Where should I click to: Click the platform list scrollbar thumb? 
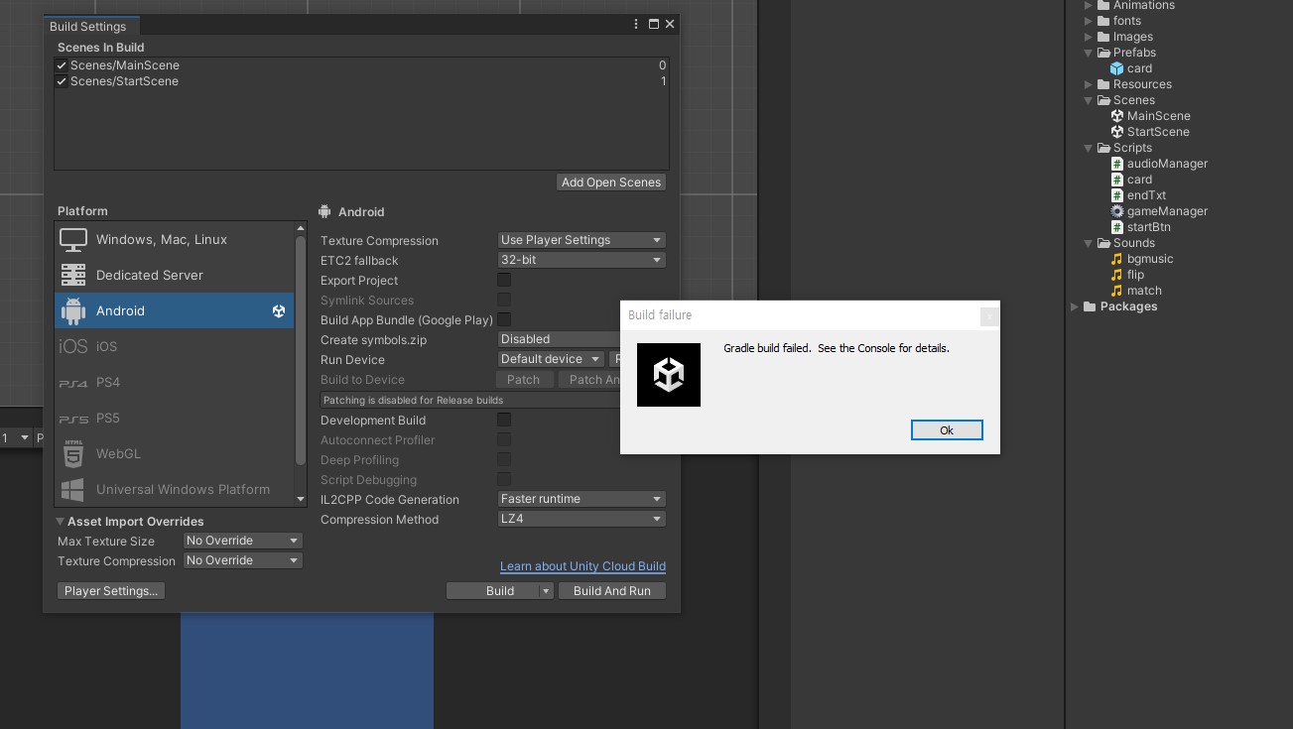coord(301,351)
